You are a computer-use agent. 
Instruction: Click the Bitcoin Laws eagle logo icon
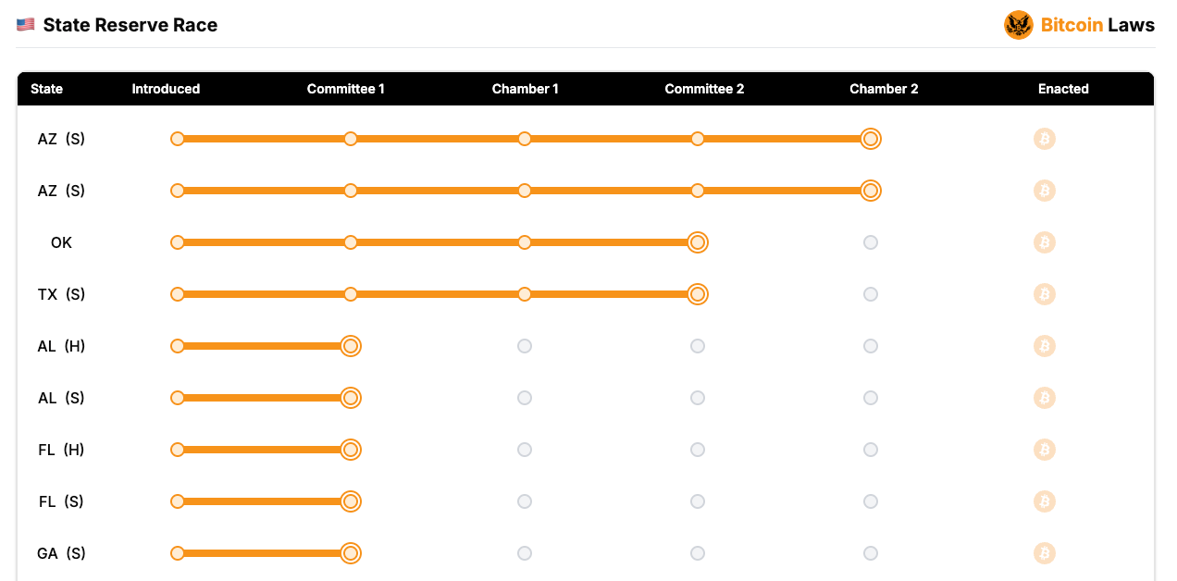1018,25
